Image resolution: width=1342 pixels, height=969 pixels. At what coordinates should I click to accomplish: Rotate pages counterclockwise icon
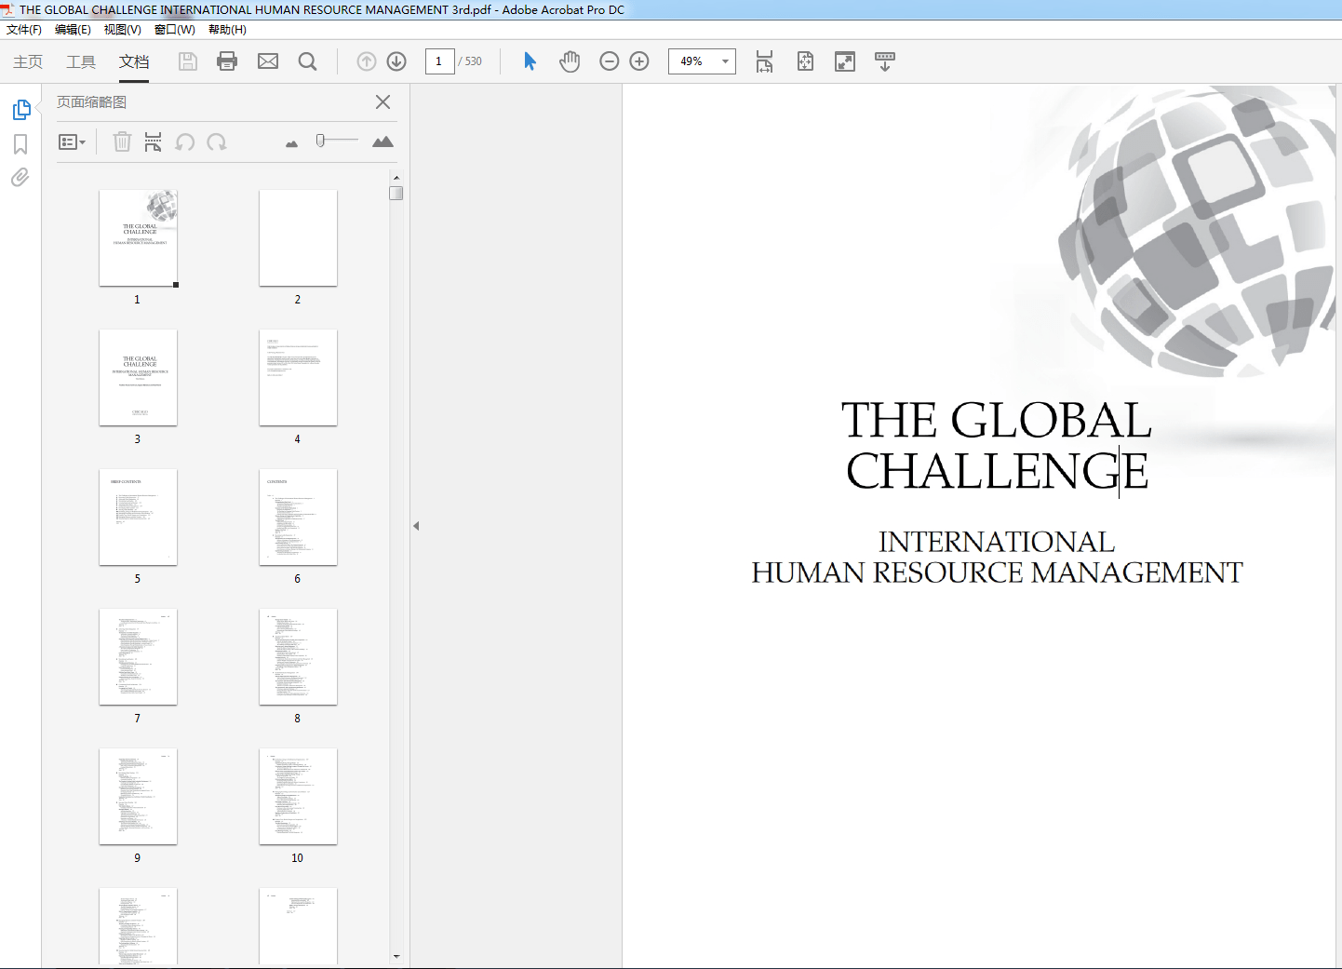185,142
